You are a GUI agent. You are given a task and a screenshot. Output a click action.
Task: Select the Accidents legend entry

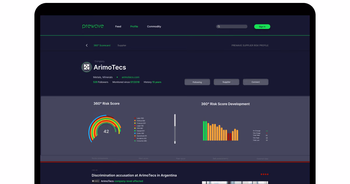140,138
